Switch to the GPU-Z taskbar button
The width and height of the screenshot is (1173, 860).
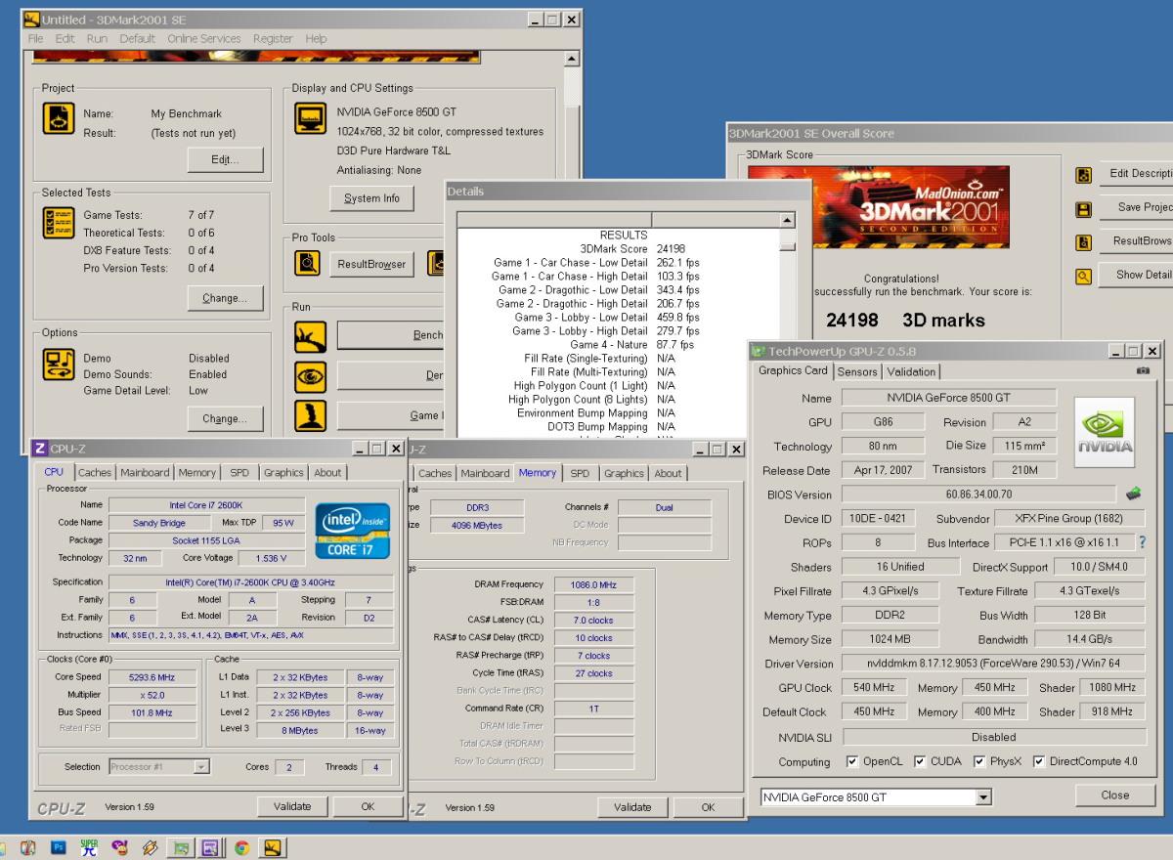coord(181,848)
